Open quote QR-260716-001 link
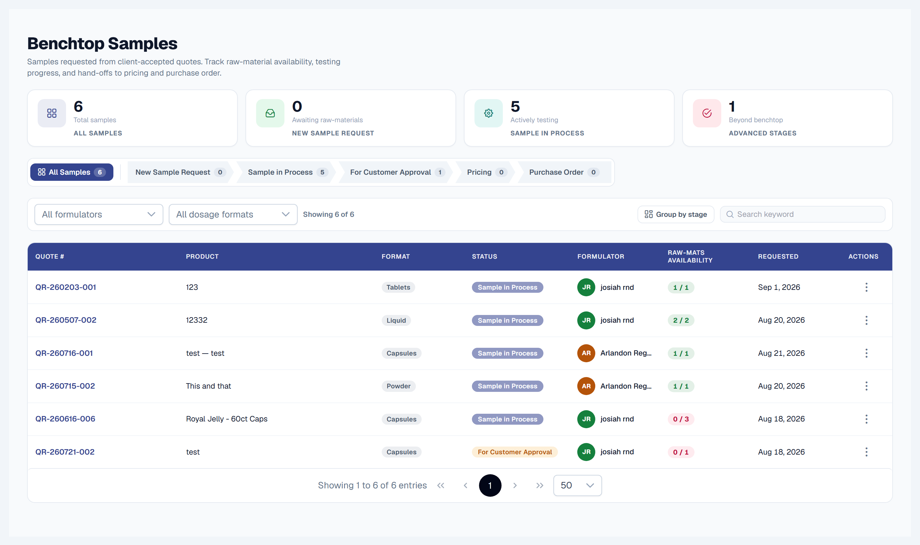 point(64,353)
